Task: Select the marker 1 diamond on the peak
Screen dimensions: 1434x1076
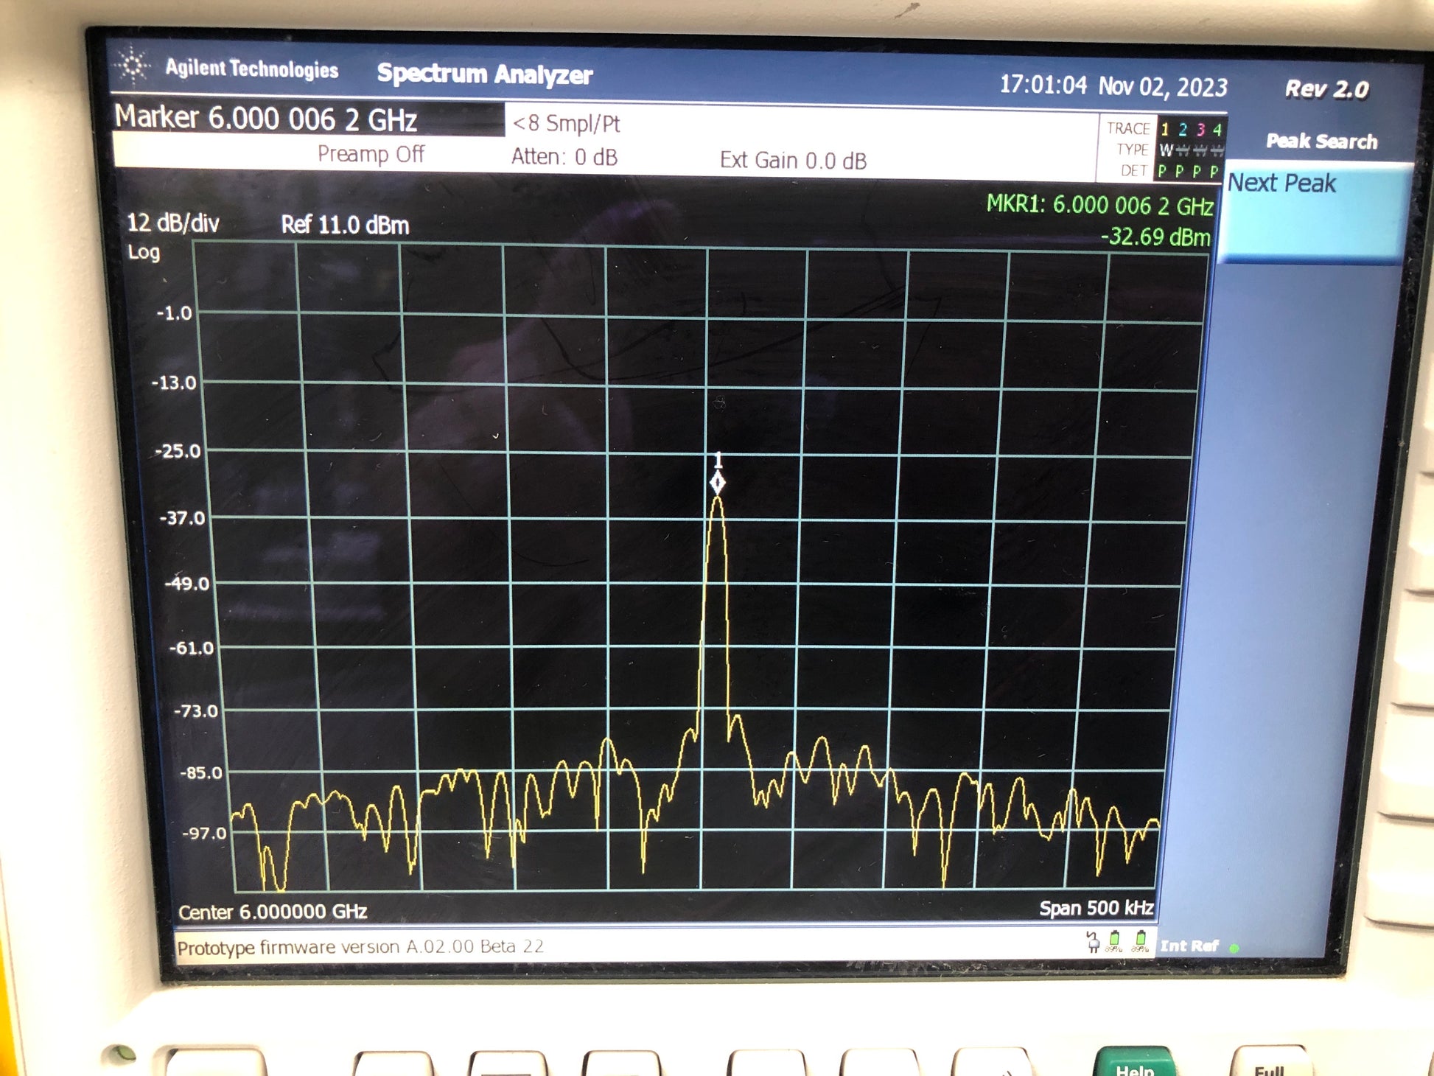Action: click(718, 483)
